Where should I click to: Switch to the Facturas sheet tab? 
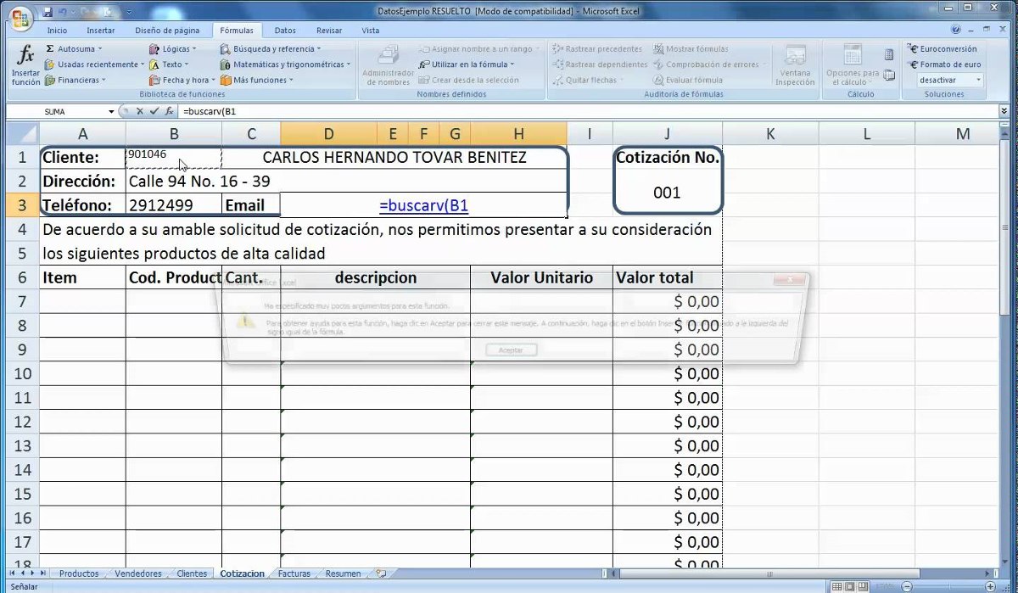294,573
